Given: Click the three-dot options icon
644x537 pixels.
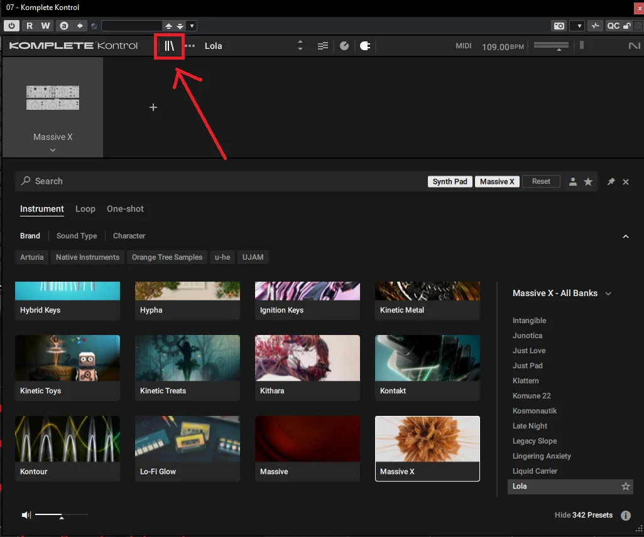Looking at the screenshot, I should pos(190,46).
